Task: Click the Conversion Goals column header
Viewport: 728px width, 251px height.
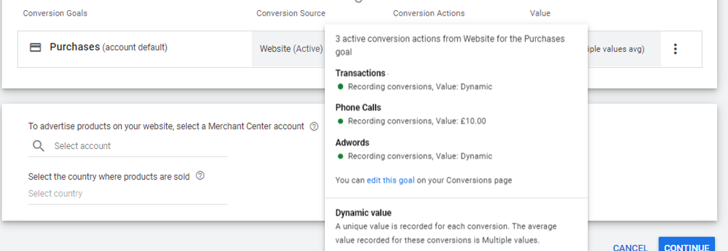Action: 54,14
